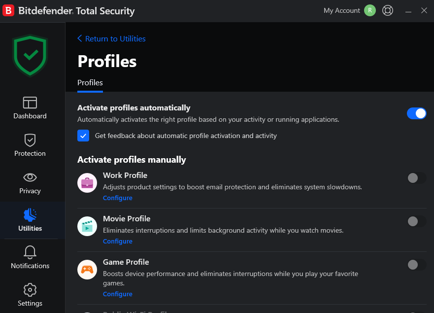Click the Activate profiles manually heading
The width and height of the screenshot is (434, 313).
click(132, 160)
